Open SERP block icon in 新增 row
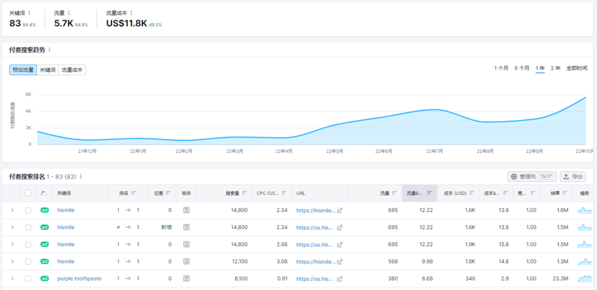The image size is (597, 290). tap(186, 227)
